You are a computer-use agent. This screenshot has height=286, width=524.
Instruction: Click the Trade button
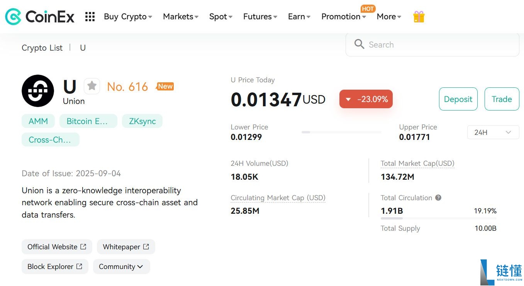pos(502,99)
